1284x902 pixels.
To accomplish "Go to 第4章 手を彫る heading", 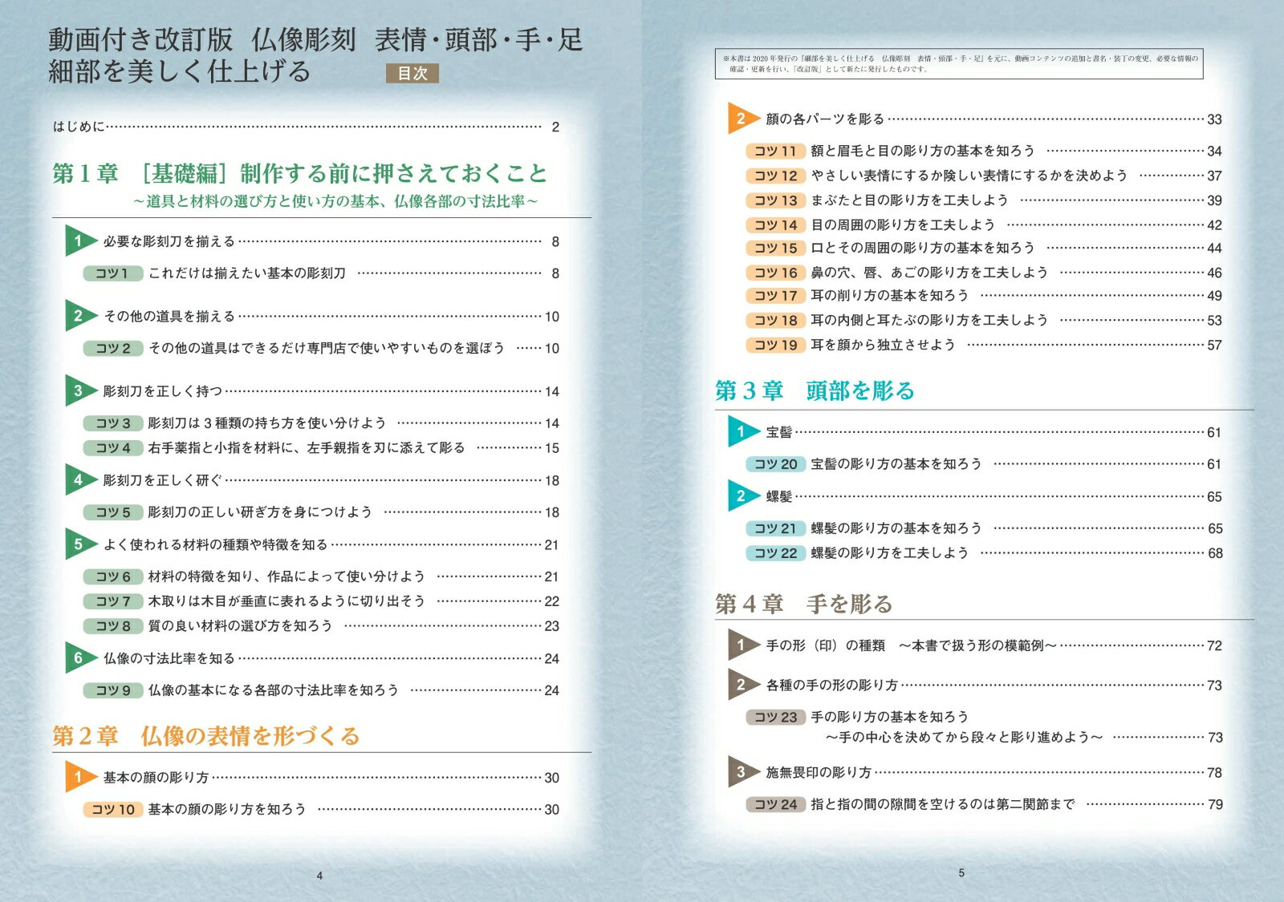I will point(804,604).
